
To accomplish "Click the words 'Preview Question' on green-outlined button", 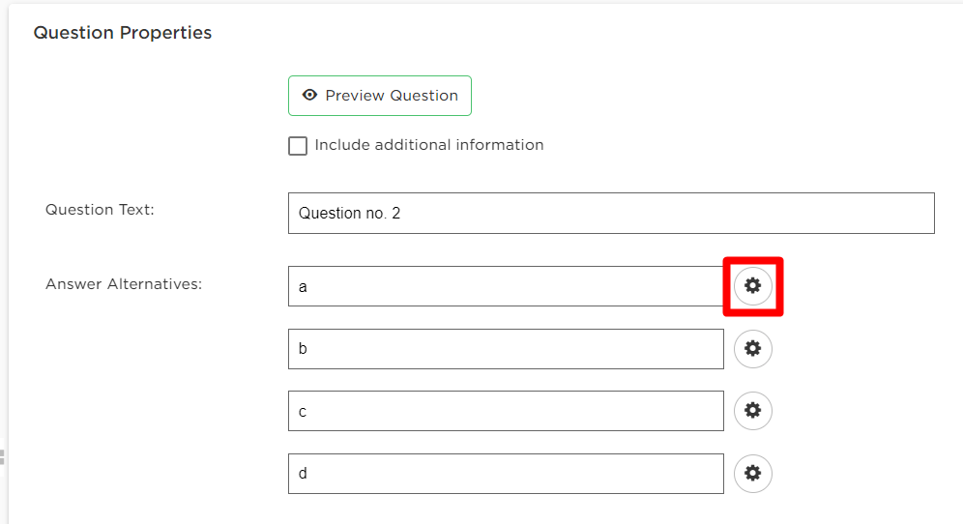I will [392, 95].
